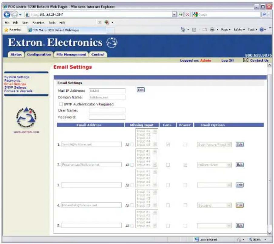This screenshot has height=244, width=274.
Task: Click the Stop loading red X icon
Action: coord(187,15)
